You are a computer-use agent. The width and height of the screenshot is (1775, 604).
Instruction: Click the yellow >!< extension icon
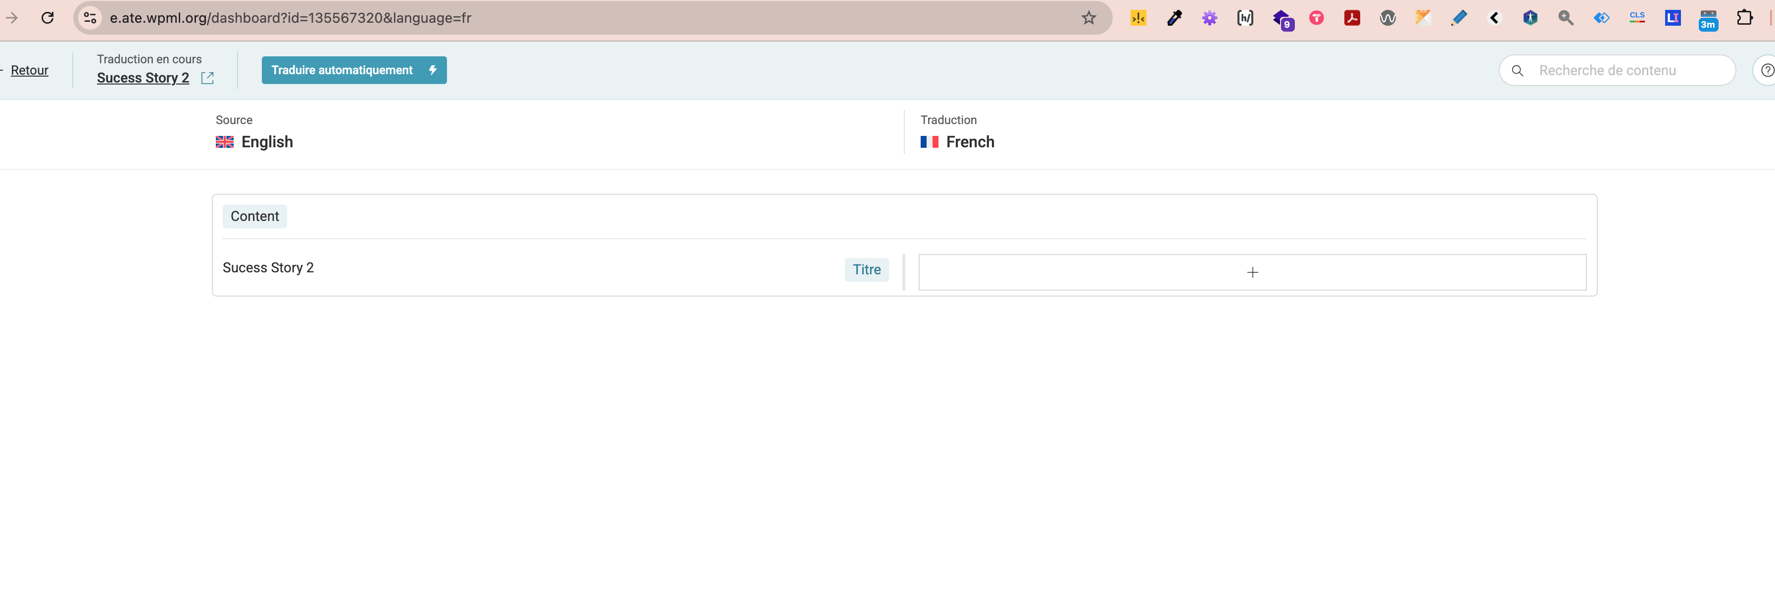click(1138, 18)
